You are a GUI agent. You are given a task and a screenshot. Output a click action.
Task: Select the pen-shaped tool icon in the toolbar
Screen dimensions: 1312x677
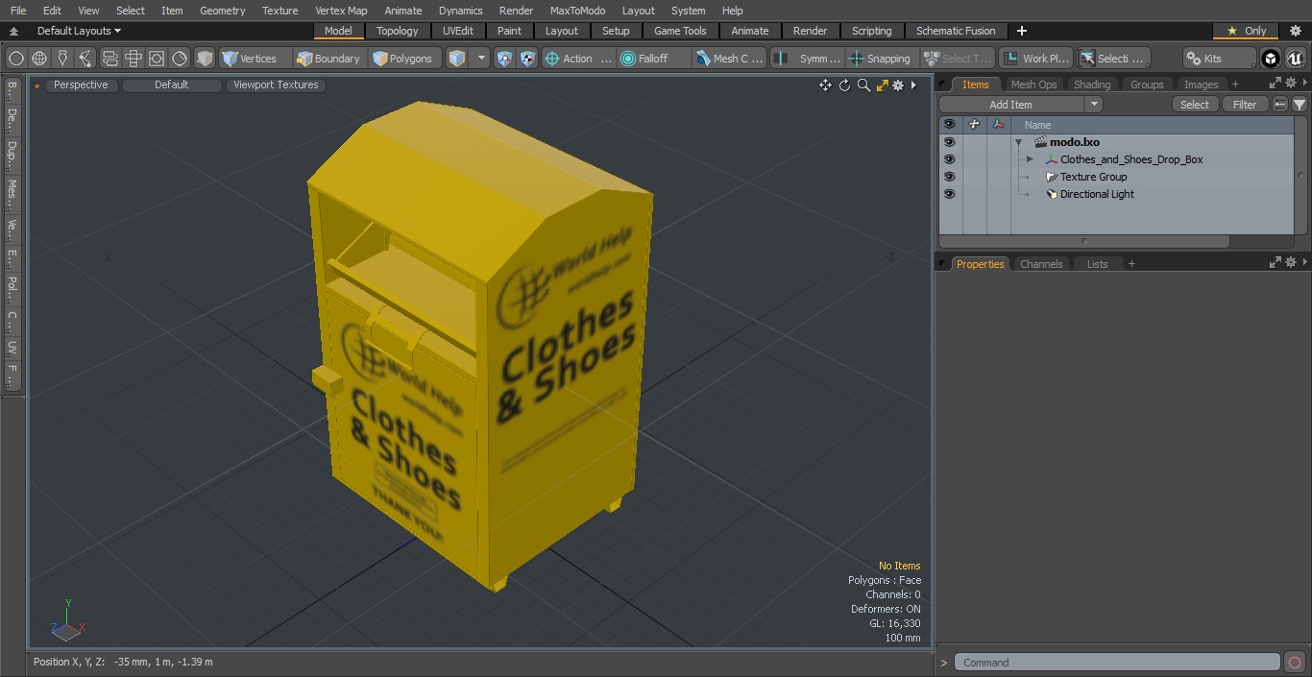[x=62, y=59]
